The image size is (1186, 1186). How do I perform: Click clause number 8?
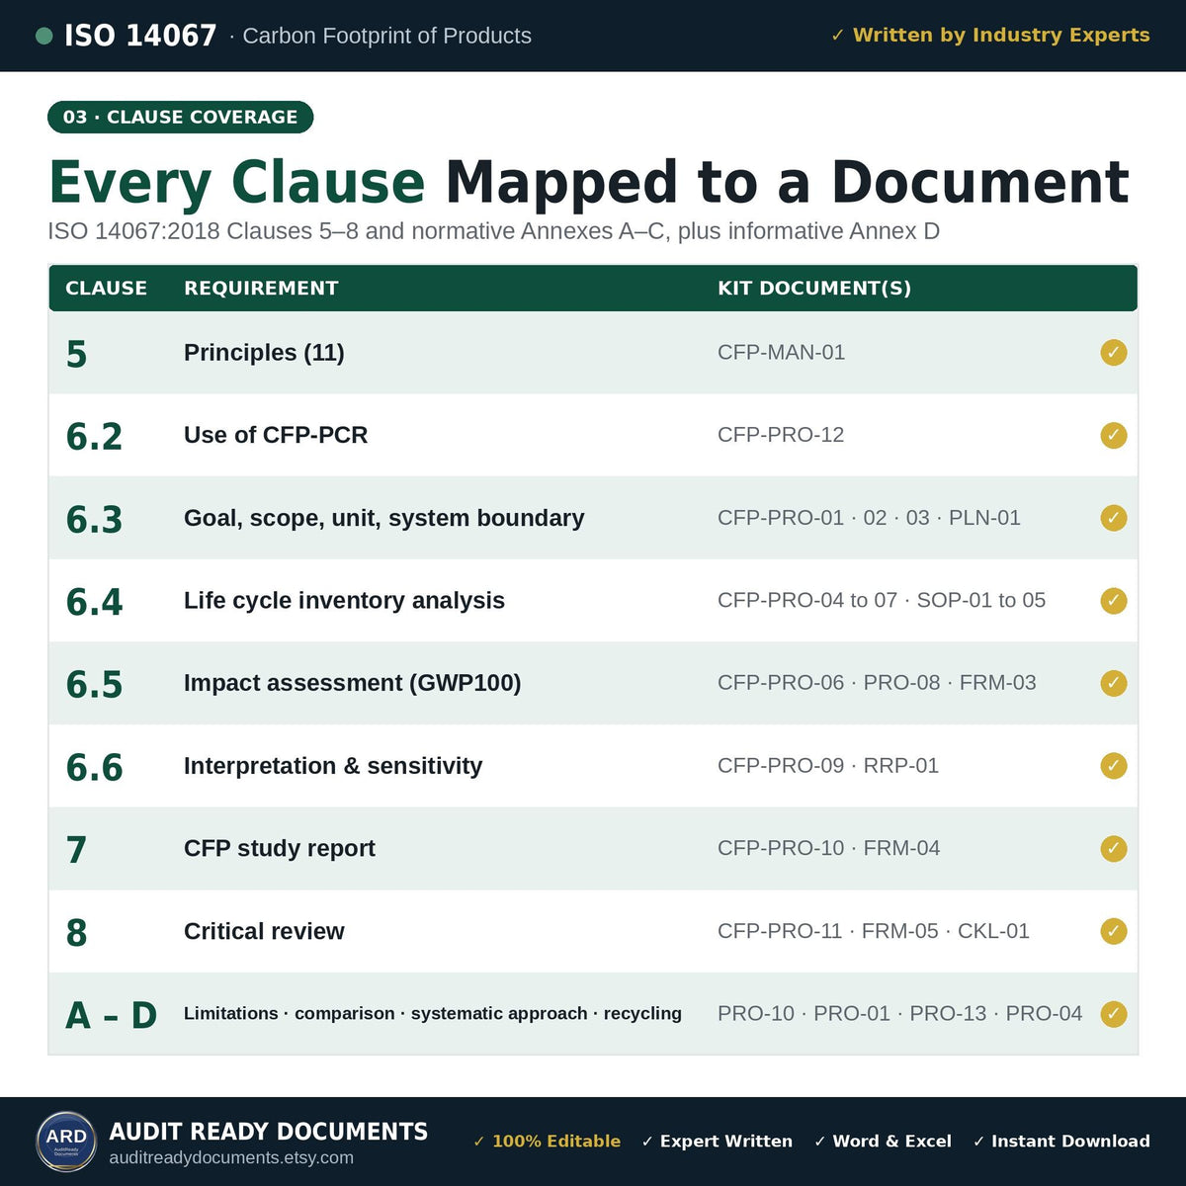point(76,932)
